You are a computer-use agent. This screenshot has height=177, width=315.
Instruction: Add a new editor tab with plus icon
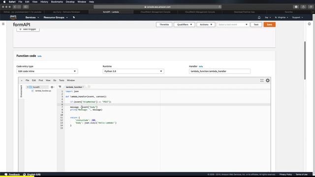click(x=89, y=87)
